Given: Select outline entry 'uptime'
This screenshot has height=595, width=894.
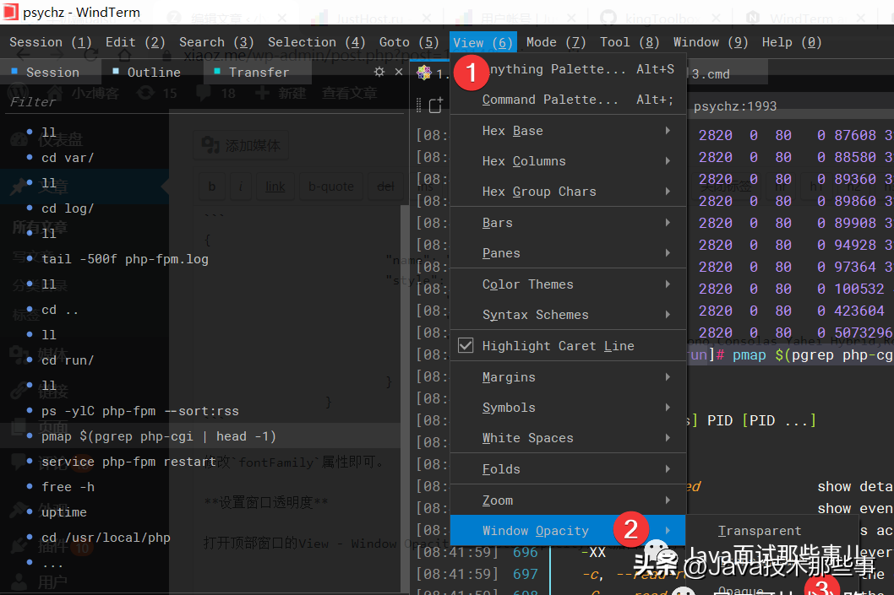Looking at the screenshot, I should (x=64, y=512).
